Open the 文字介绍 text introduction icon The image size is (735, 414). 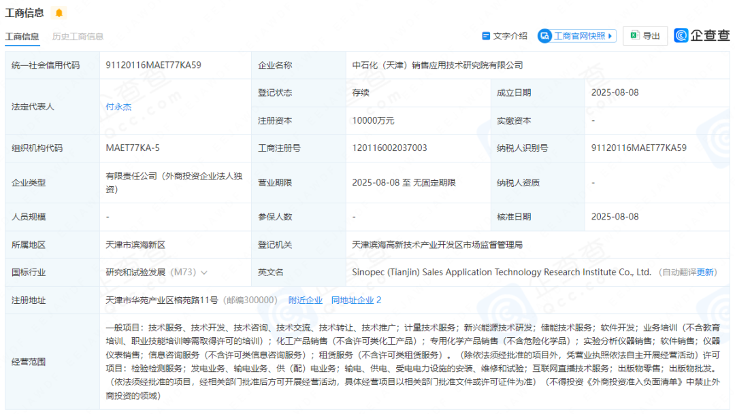486,36
